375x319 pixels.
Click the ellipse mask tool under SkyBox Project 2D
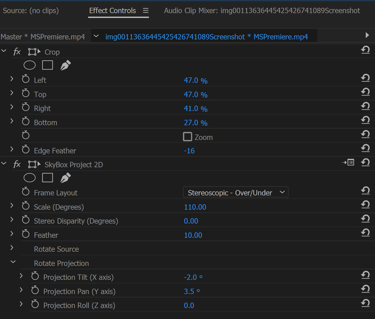point(29,178)
